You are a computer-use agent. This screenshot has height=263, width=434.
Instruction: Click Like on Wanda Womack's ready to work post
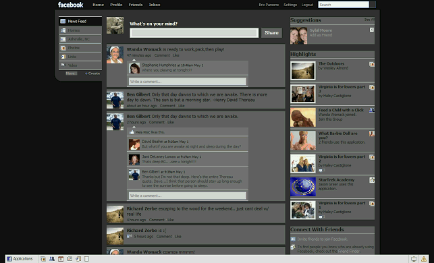(x=175, y=55)
